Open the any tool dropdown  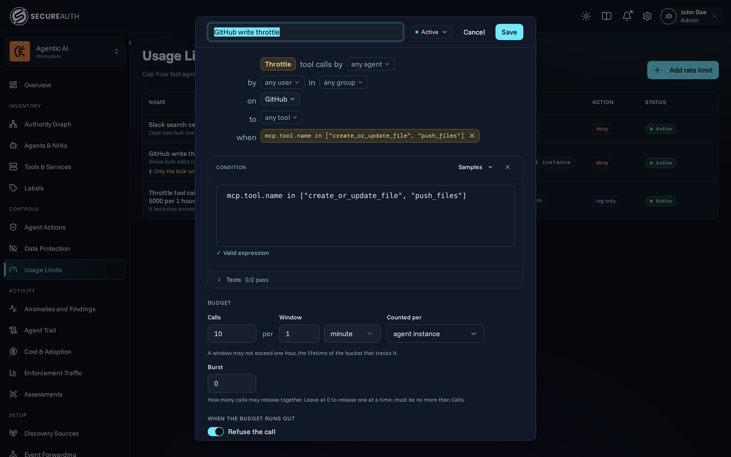[x=281, y=117]
